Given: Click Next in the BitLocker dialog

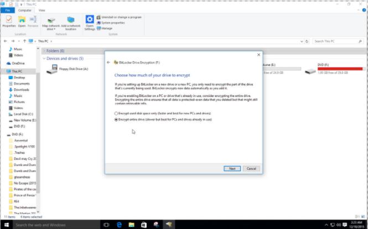Looking at the screenshot, I should pyautogui.click(x=232, y=169).
